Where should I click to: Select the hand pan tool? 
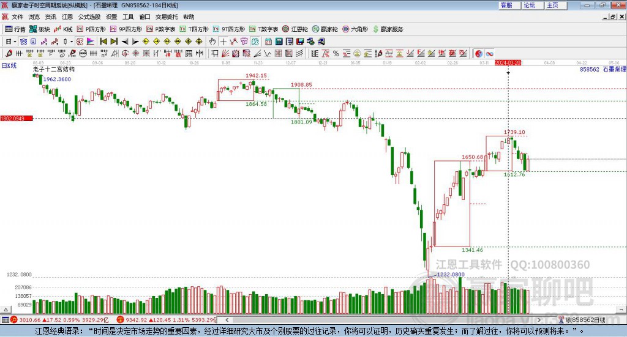pyautogui.click(x=212, y=42)
